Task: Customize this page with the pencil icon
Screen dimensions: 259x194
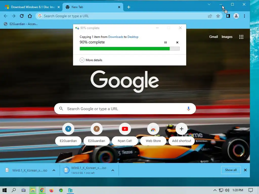Action: 242,155
